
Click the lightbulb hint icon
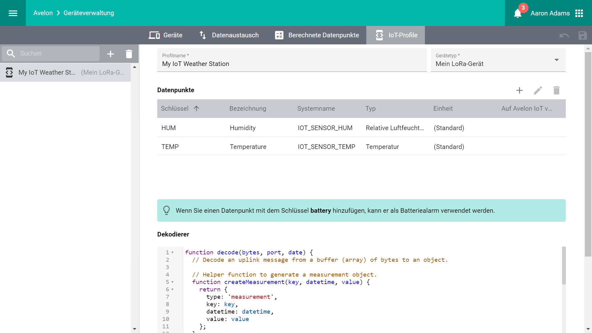pyautogui.click(x=166, y=210)
